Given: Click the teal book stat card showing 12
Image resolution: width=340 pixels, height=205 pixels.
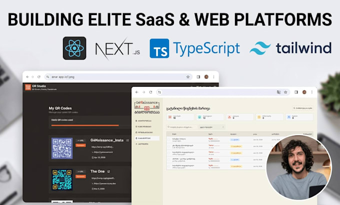Looking at the screenshot, I should coord(210,117).
